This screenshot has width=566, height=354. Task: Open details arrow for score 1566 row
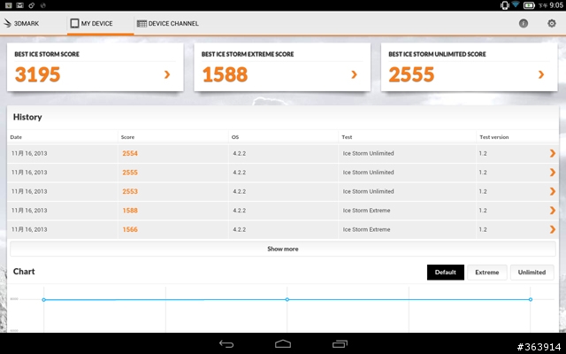(552, 229)
